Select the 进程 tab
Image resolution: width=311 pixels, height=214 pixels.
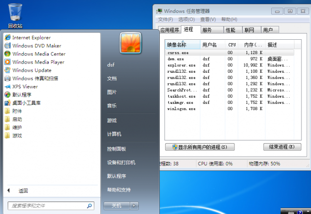click(191, 29)
